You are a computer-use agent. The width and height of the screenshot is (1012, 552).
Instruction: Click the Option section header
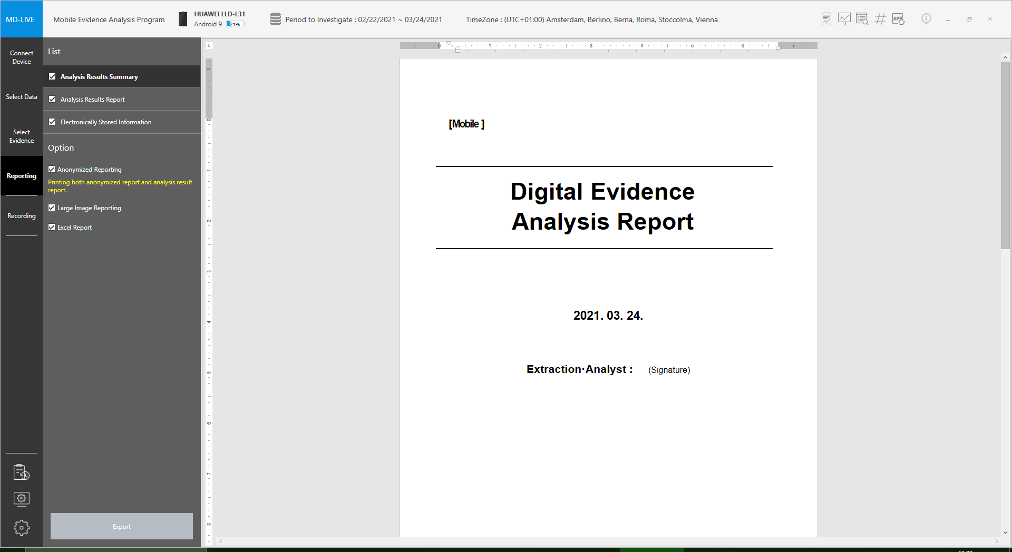pyautogui.click(x=61, y=148)
